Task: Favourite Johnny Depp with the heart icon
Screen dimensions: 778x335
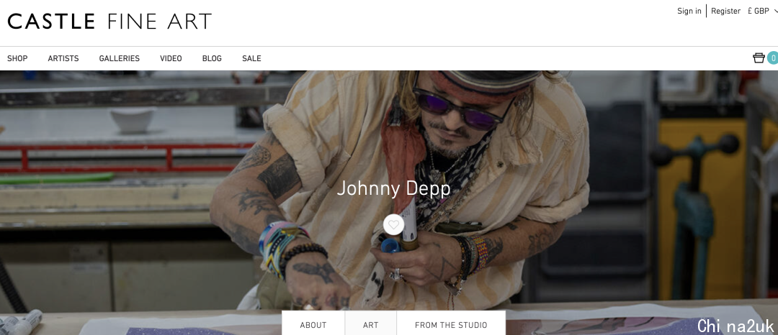Action: coord(393,225)
